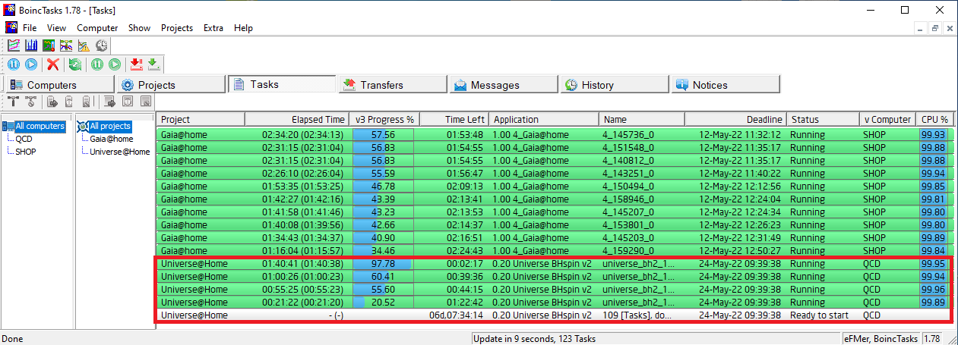Click the 97.78 progress bar cell

point(384,263)
